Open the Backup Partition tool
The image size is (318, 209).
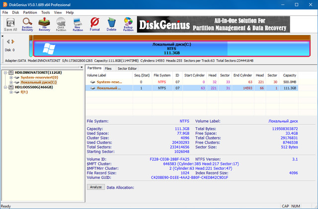click(x=128, y=24)
